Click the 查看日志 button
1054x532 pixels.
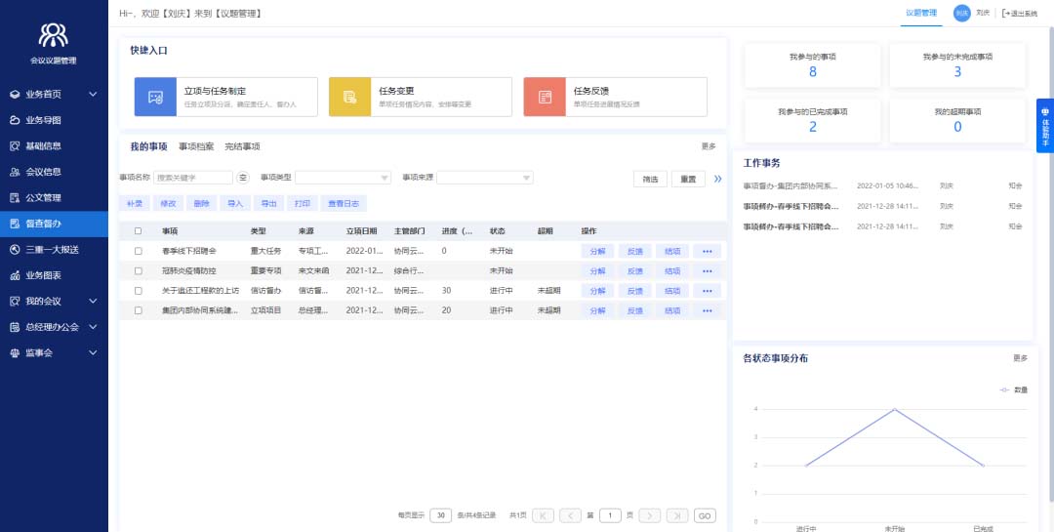(x=343, y=203)
